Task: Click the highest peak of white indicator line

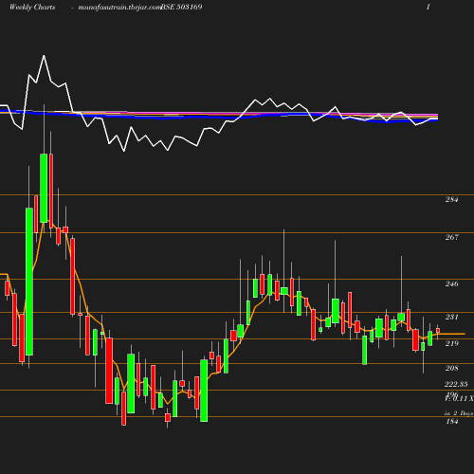Action: click(44, 56)
